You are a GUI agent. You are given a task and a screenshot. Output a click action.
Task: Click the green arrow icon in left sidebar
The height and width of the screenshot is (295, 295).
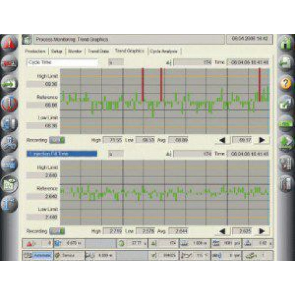pos(8,83)
